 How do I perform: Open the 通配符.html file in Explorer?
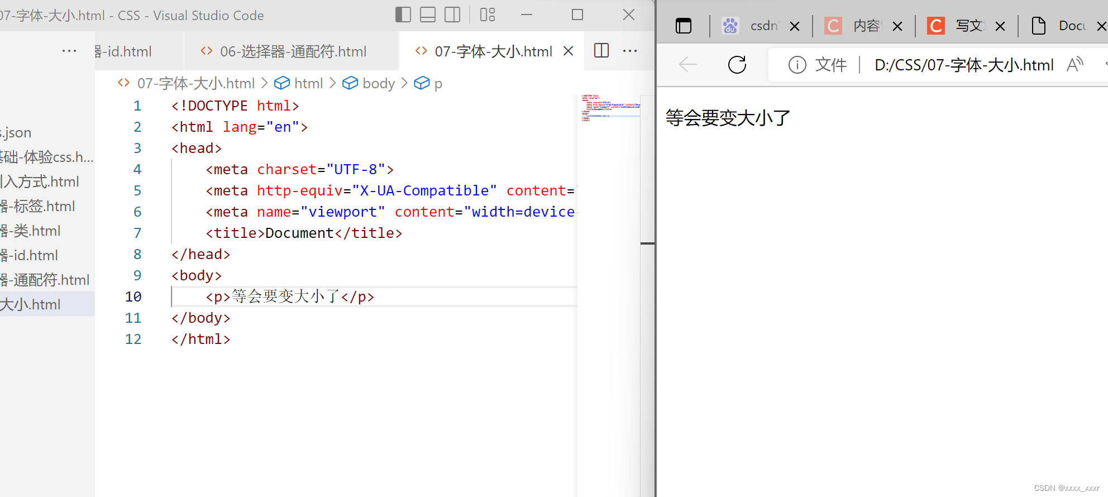tap(47, 280)
